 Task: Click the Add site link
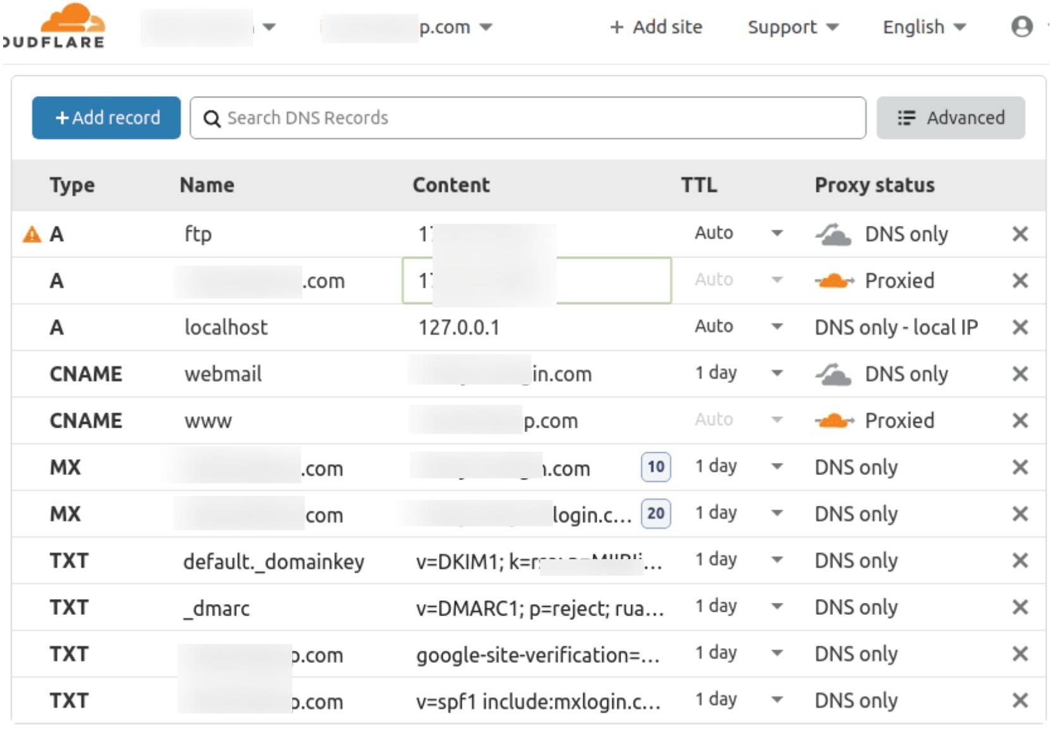click(x=656, y=27)
